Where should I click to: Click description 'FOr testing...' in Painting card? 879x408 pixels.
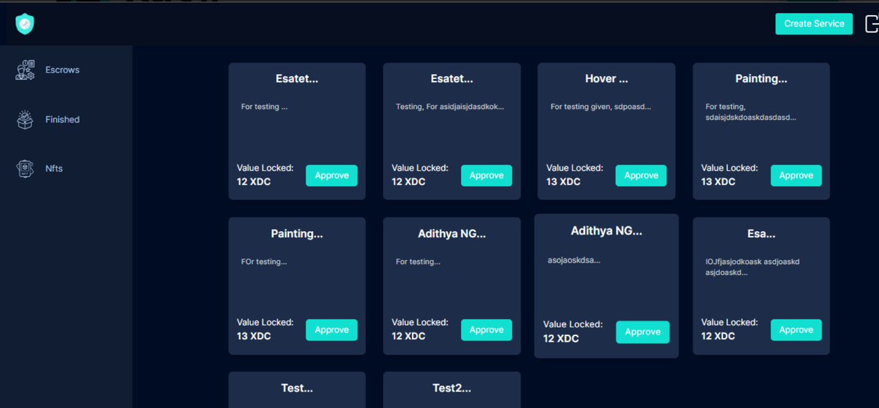coord(264,262)
